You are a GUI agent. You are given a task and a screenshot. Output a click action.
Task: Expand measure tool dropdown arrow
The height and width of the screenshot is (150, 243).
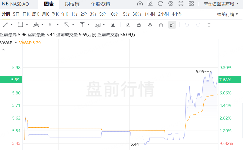coord(88,25)
